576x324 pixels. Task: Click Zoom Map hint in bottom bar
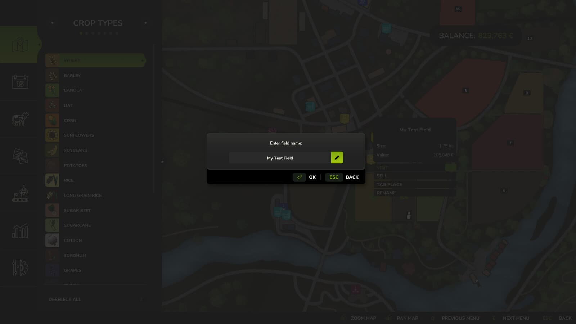point(363,318)
